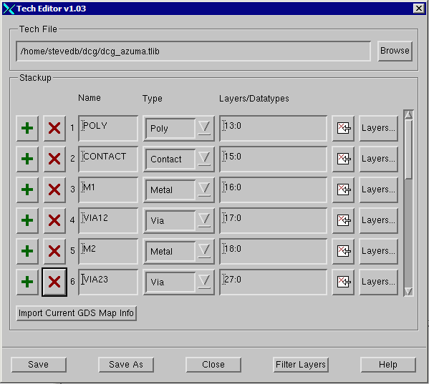Clear layers icon for POLY row
Viewport: 429px width, 384px height.
pos(343,128)
